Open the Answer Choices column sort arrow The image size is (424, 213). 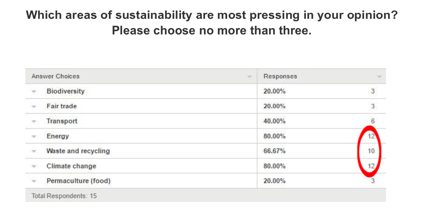(249, 77)
